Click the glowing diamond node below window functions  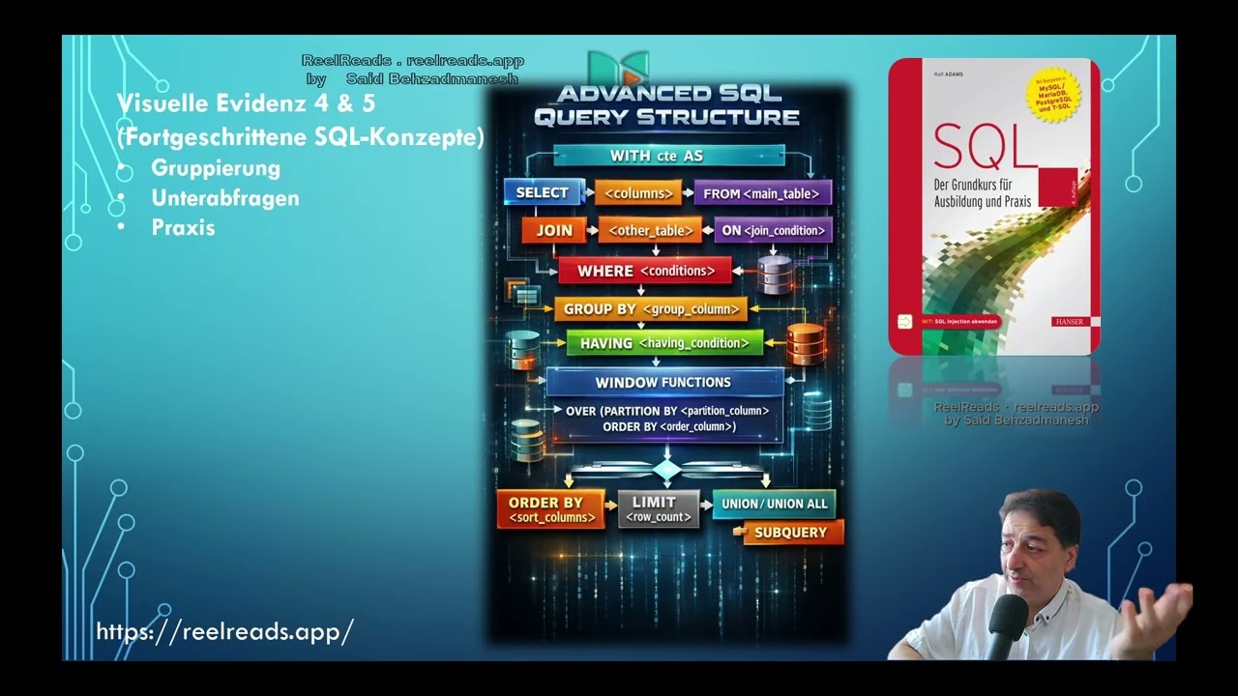click(x=666, y=470)
